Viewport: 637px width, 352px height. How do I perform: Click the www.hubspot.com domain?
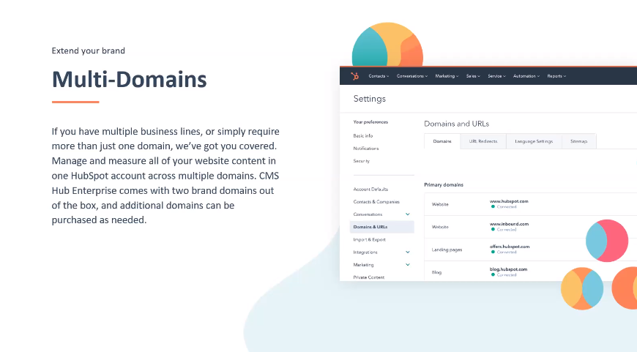tap(509, 201)
